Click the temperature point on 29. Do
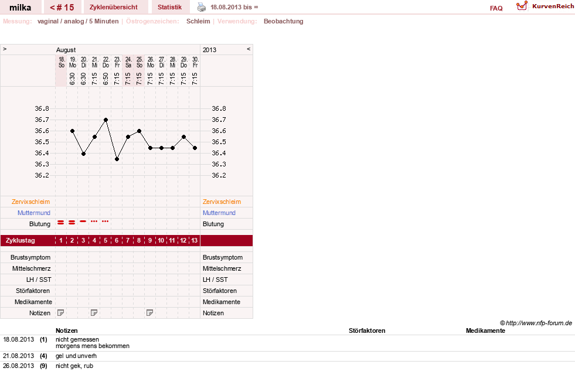 point(183,137)
